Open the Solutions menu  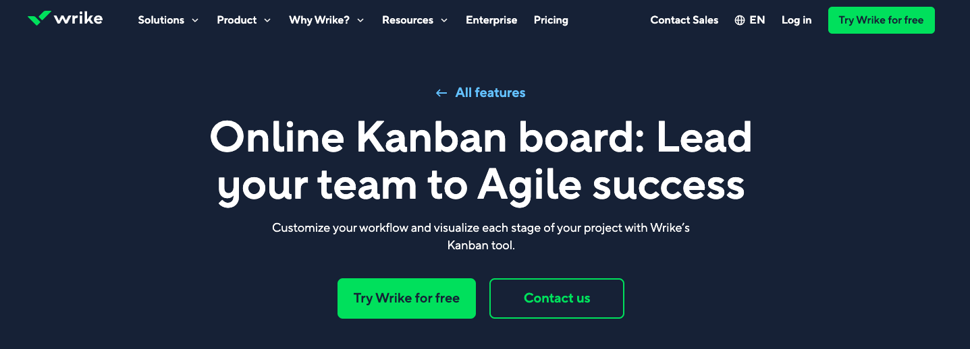161,20
